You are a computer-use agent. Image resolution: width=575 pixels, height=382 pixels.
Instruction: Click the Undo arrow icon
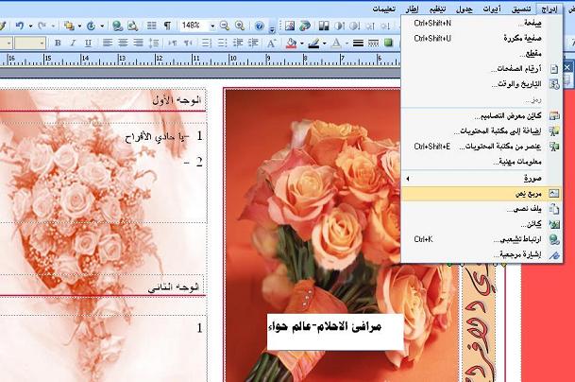point(20,26)
